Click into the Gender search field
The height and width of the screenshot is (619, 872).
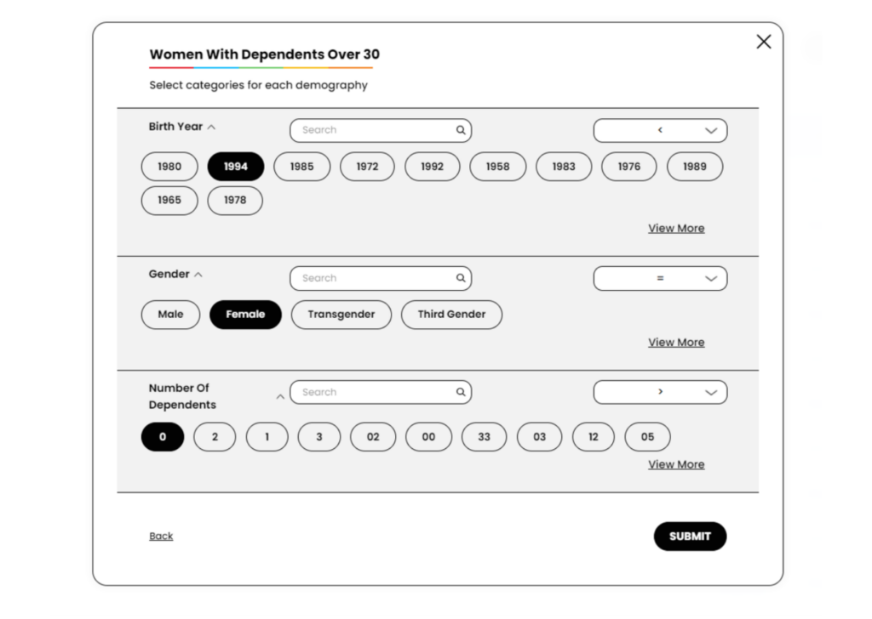(x=375, y=278)
